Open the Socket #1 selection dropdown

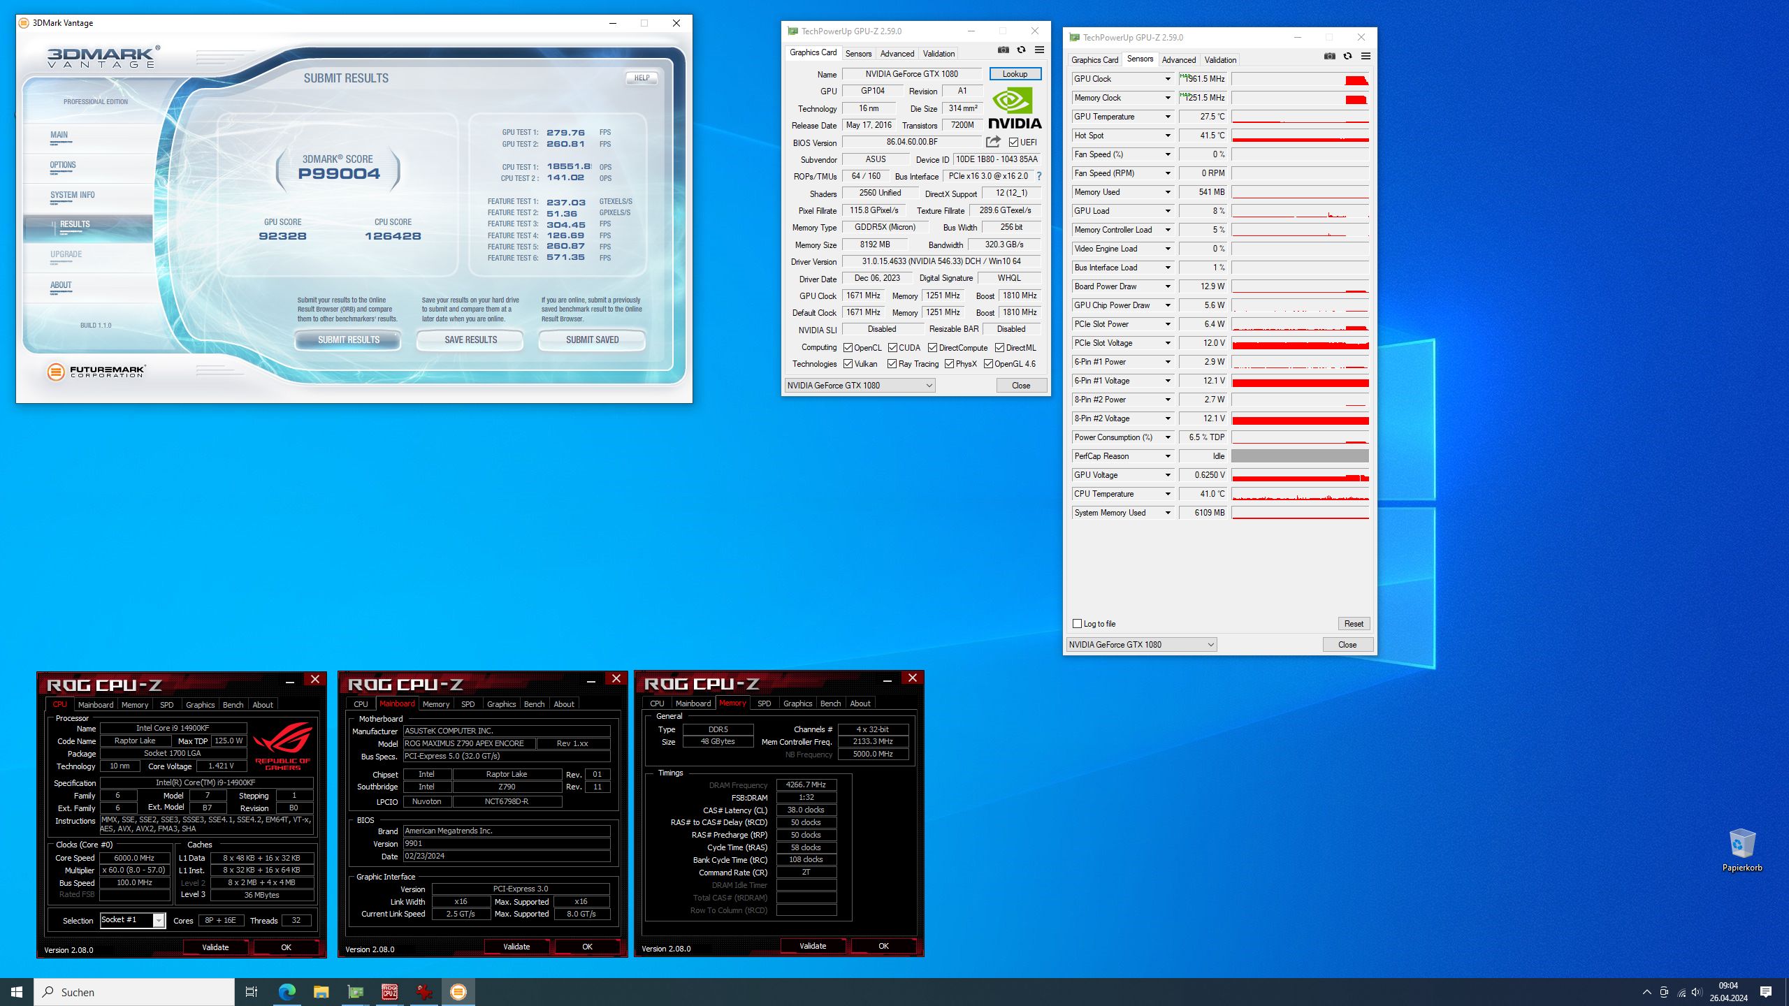[x=132, y=920]
